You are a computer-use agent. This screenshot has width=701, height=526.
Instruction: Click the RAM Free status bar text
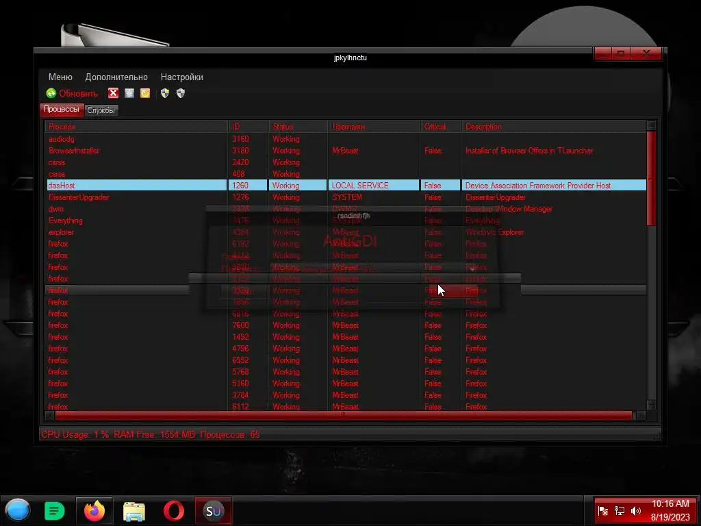pos(154,434)
